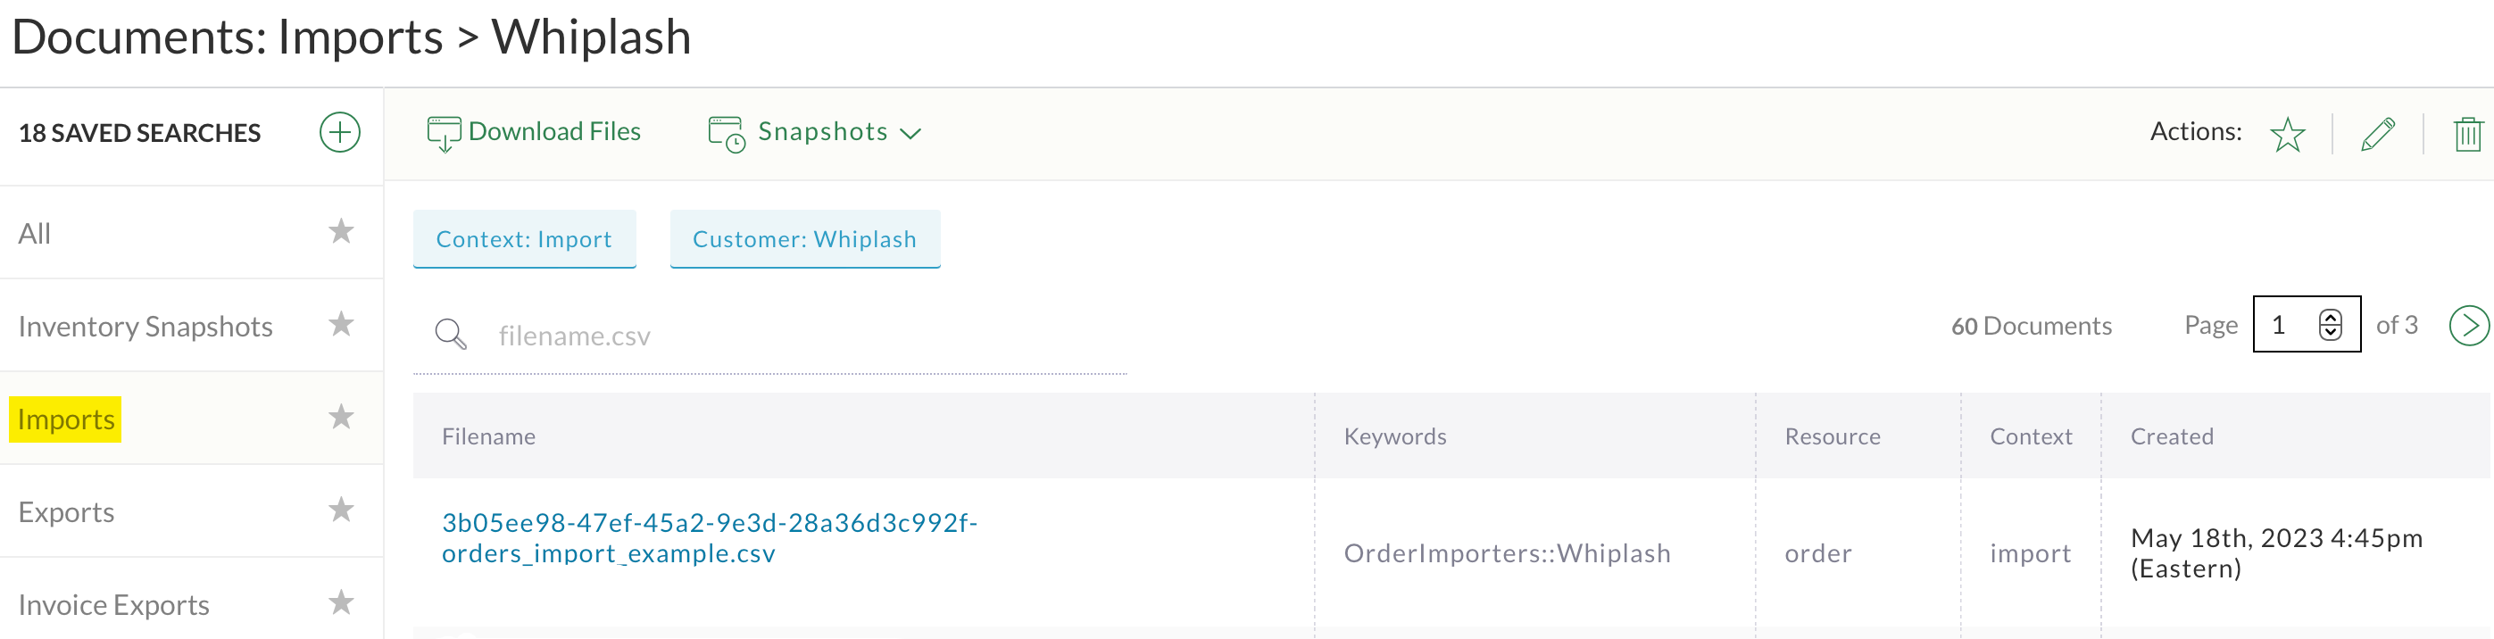
Task: Open the Invoice Exports saved search
Action: 114,605
